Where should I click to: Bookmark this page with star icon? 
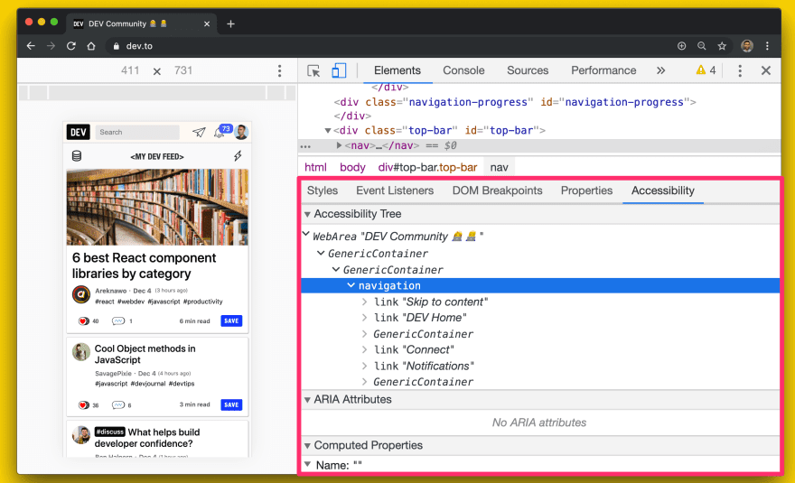point(722,45)
